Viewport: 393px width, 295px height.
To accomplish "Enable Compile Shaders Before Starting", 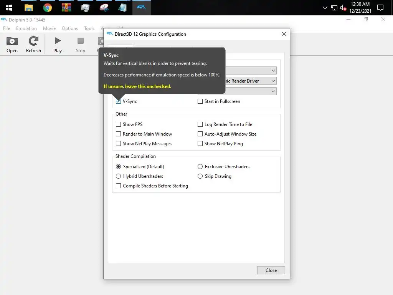I will point(118,186).
